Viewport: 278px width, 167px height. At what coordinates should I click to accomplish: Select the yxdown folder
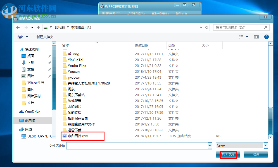click(x=74, y=77)
